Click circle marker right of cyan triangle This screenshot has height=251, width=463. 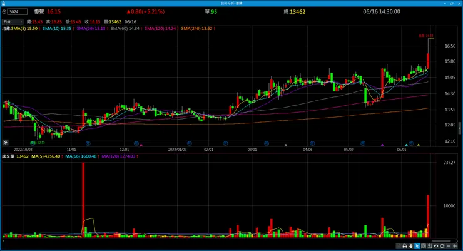411,143
